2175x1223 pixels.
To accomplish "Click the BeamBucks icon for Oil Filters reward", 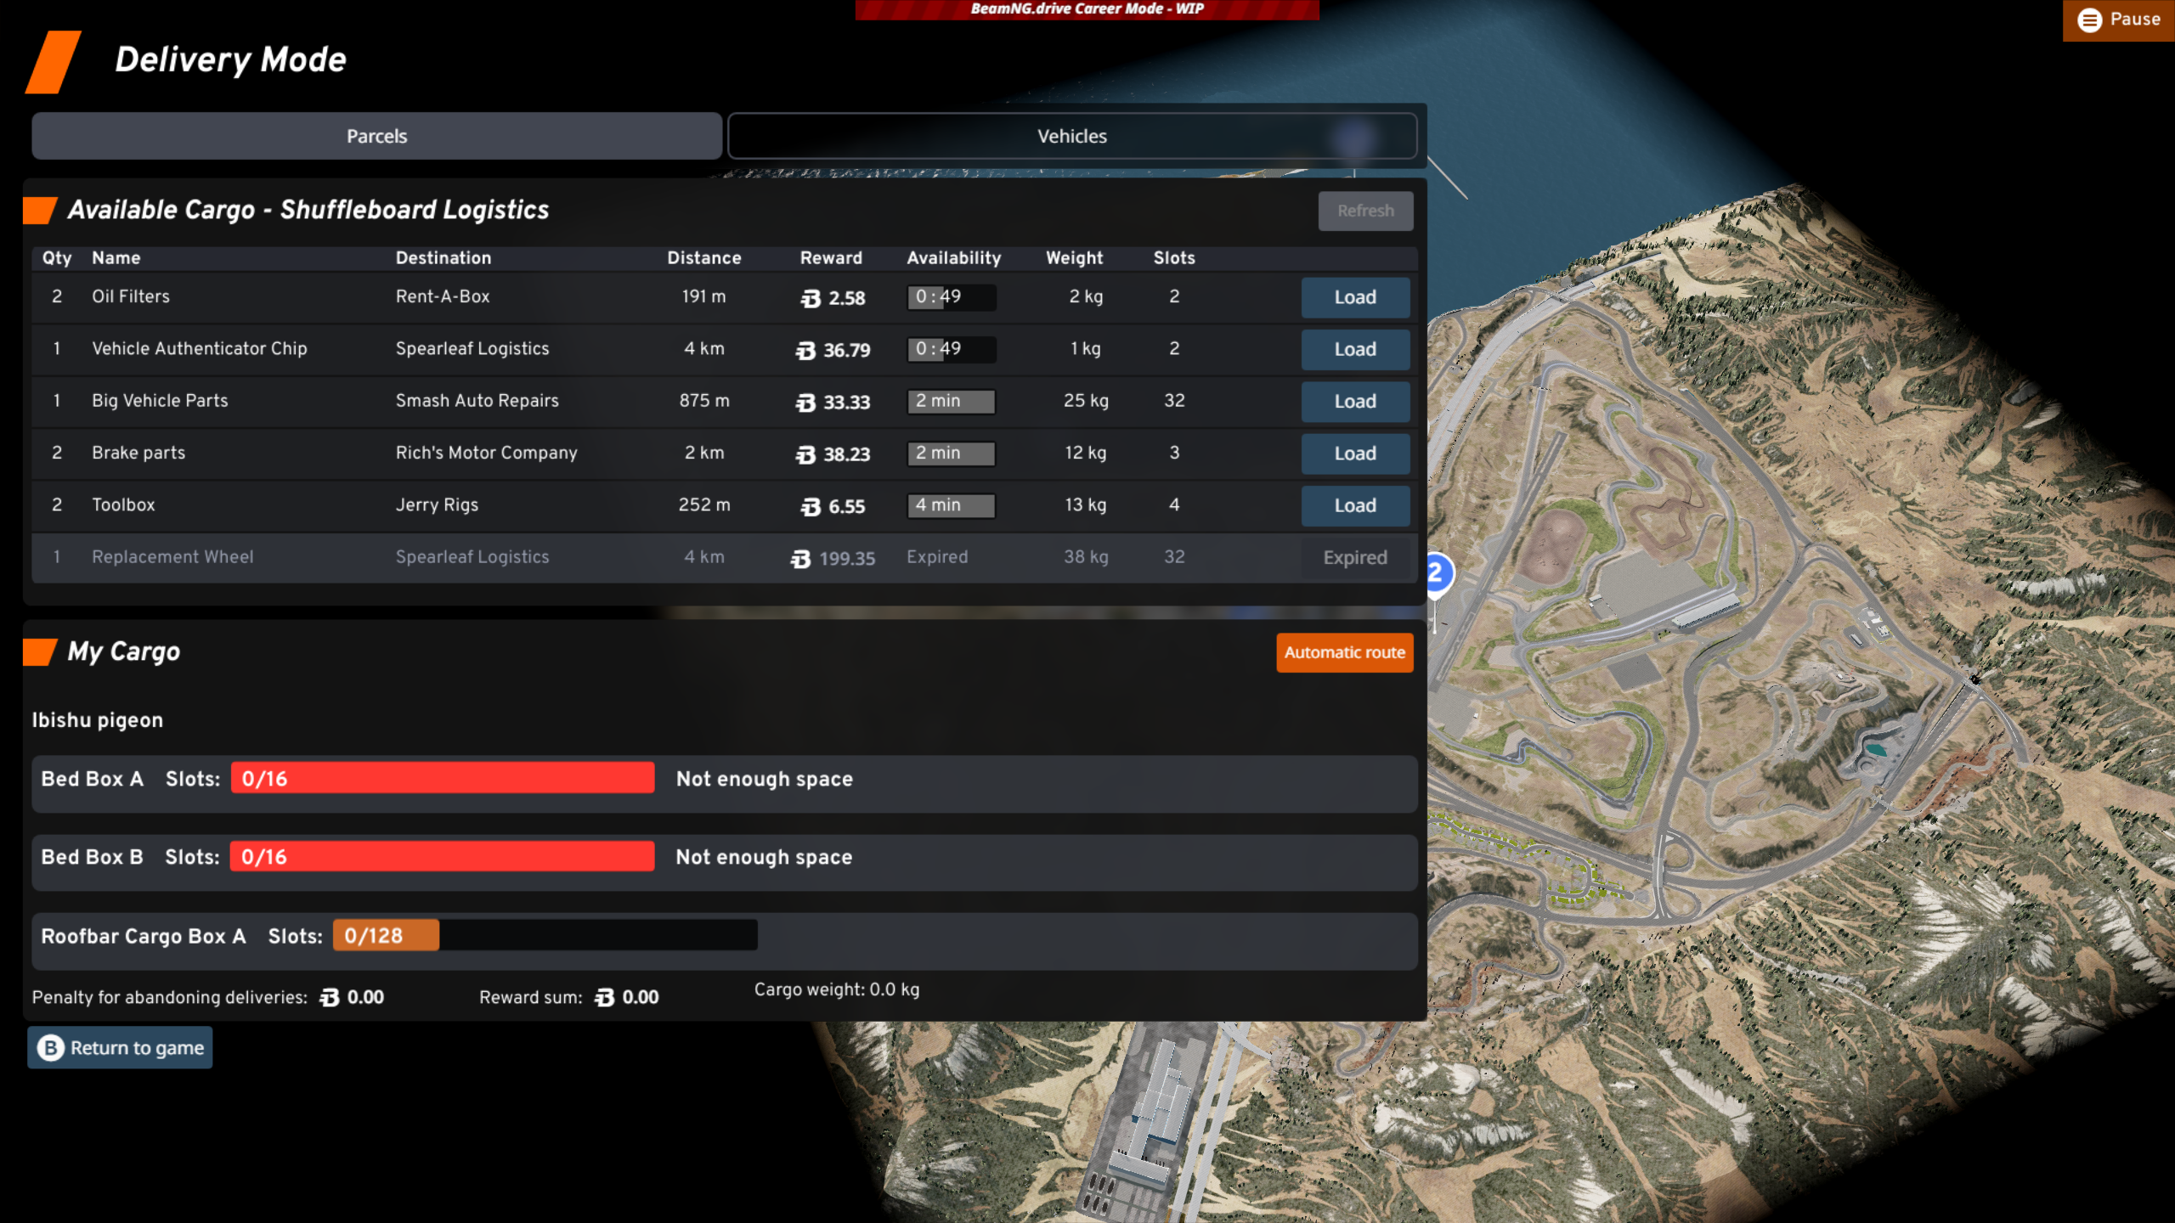I will click(811, 298).
